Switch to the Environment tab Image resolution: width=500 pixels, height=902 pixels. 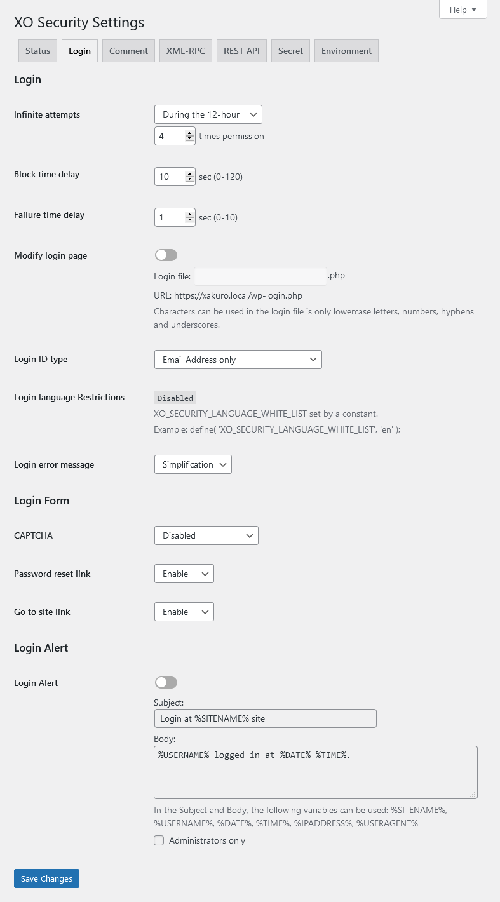point(346,51)
